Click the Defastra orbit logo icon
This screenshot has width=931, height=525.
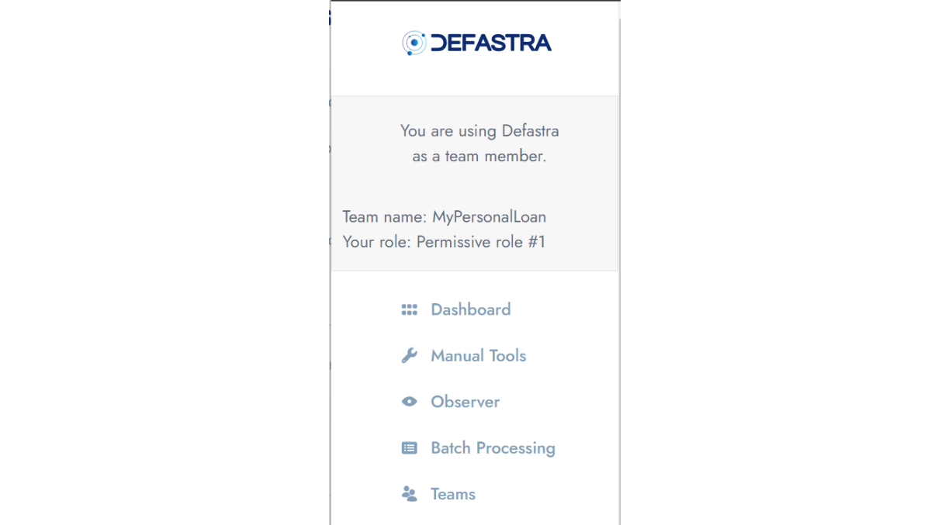coord(414,43)
